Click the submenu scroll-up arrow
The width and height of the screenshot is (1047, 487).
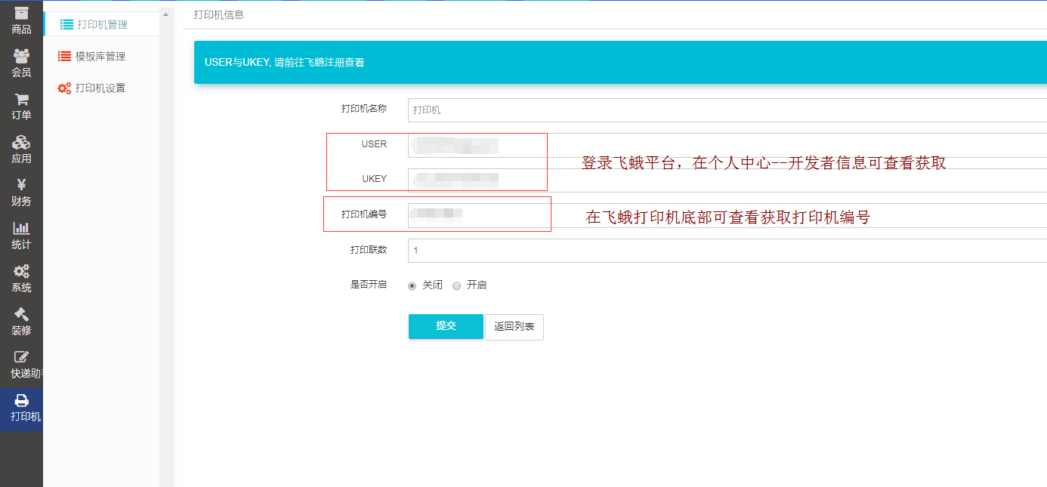pyautogui.click(x=166, y=14)
